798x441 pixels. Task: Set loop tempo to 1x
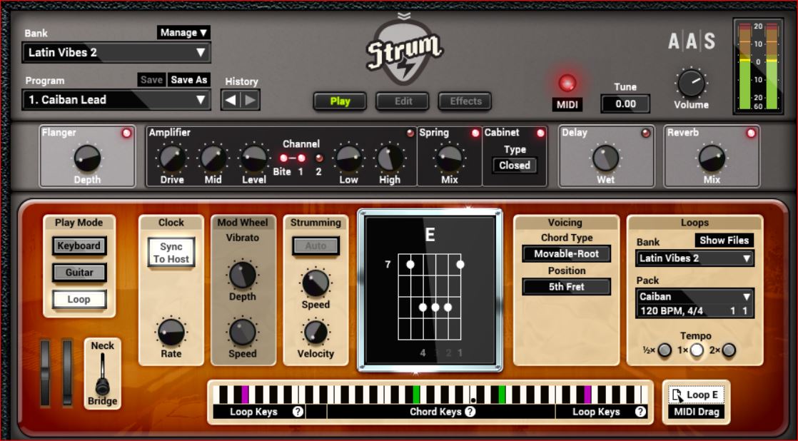click(697, 350)
